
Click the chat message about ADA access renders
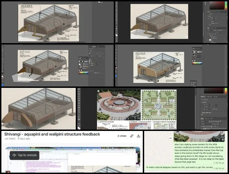(199, 153)
